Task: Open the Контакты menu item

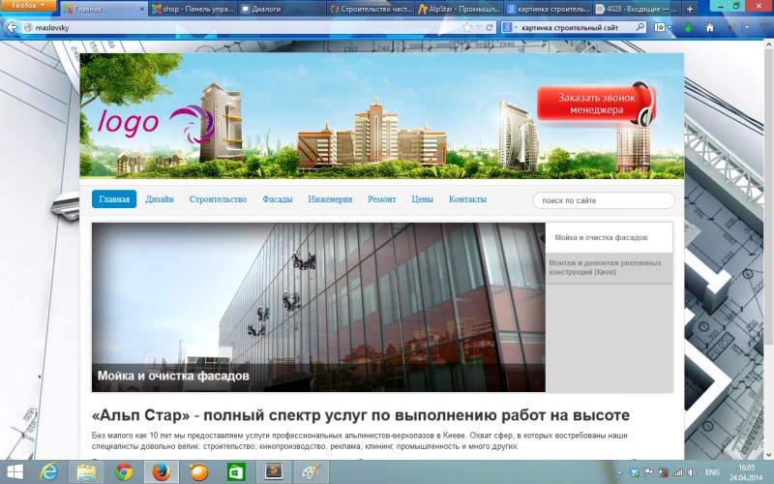Action: [x=467, y=199]
